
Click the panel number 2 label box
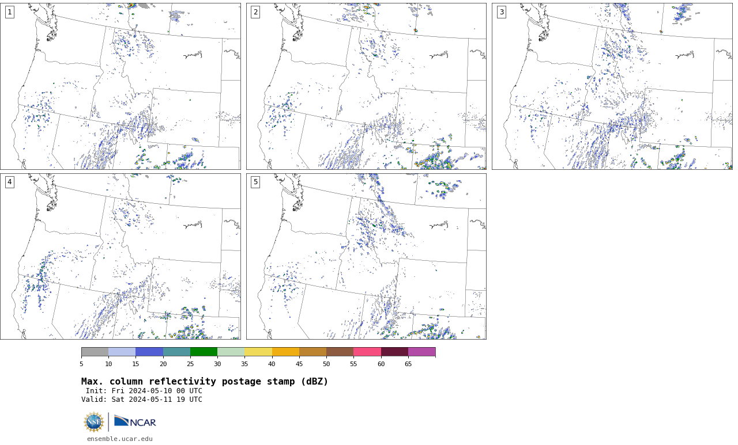click(x=255, y=12)
